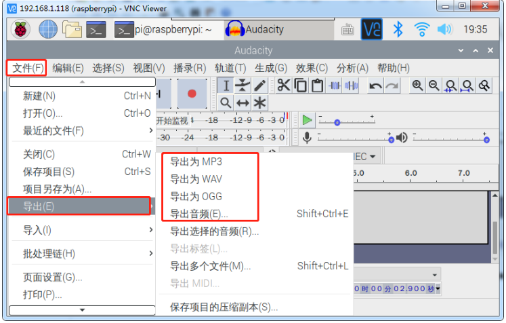This screenshot has height=323, width=506.
Task: Select the Draw pencil tool
Action: click(x=259, y=85)
